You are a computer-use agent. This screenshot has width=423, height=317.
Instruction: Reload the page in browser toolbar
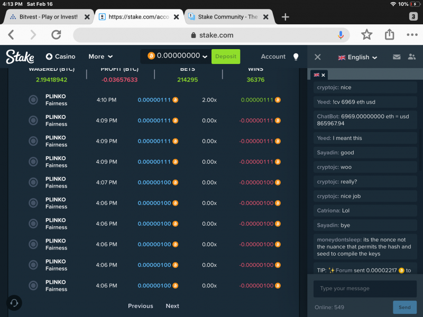click(56, 34)
